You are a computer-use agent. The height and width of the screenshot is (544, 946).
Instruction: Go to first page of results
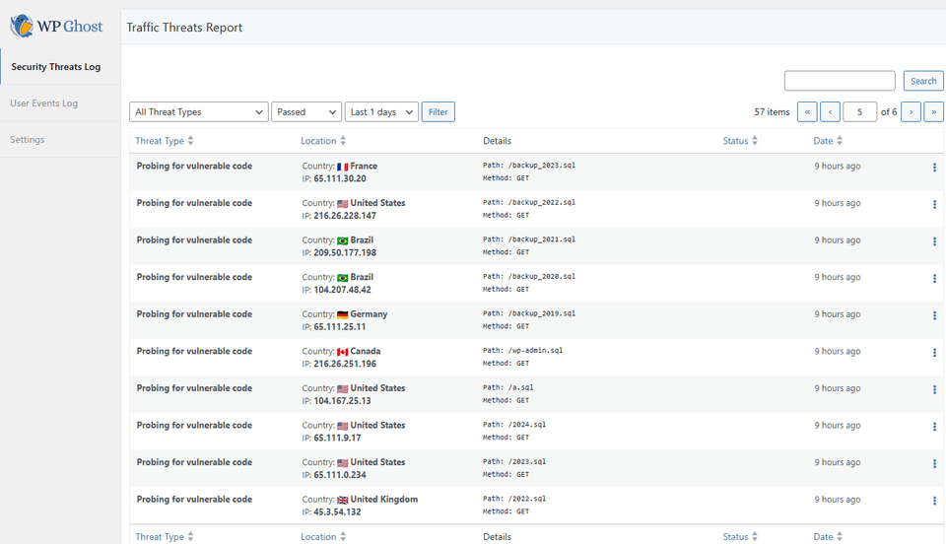coord(806,112)
